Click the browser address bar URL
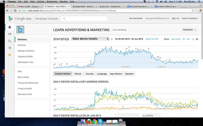 coord(69,10)
